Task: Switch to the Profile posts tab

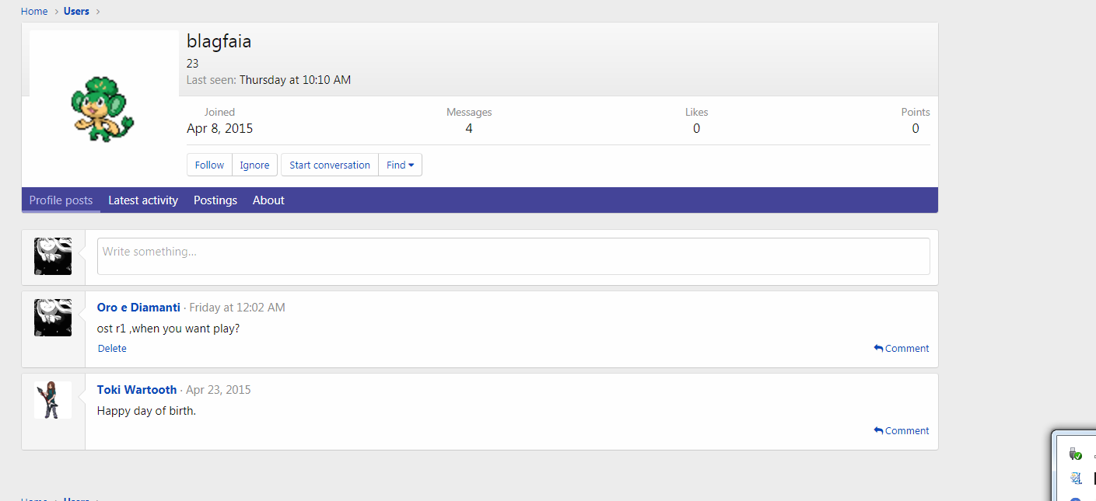Action: (61, 200)
